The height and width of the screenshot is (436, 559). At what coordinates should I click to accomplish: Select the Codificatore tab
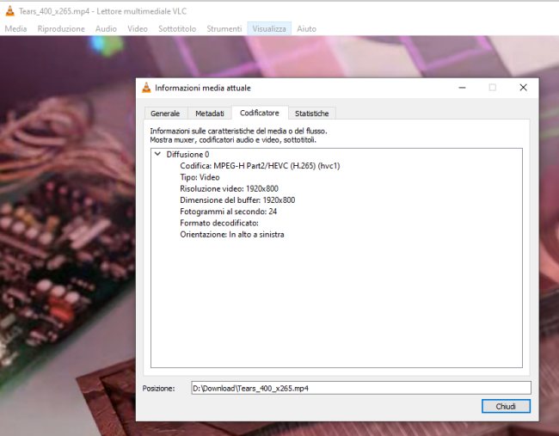pos(260,113)
